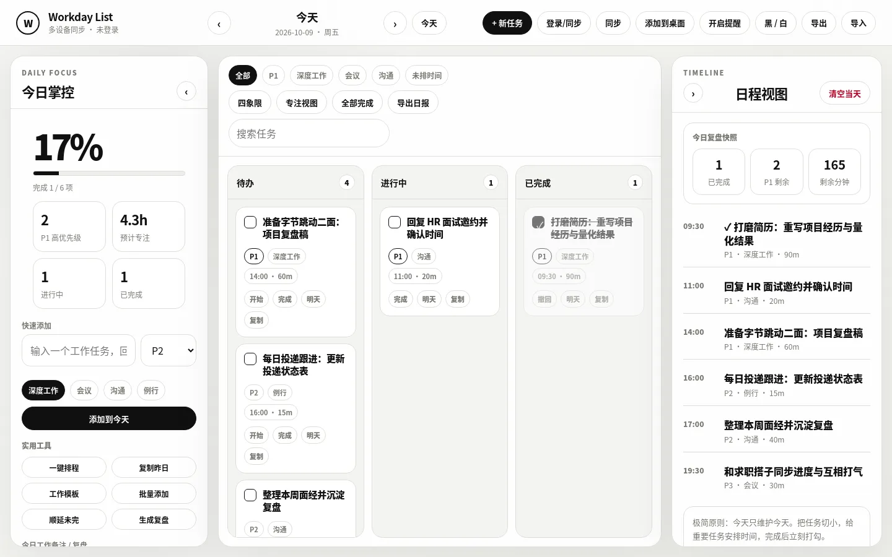Go to next day arrow
The image size is (892, 557).
click(395, 24)
